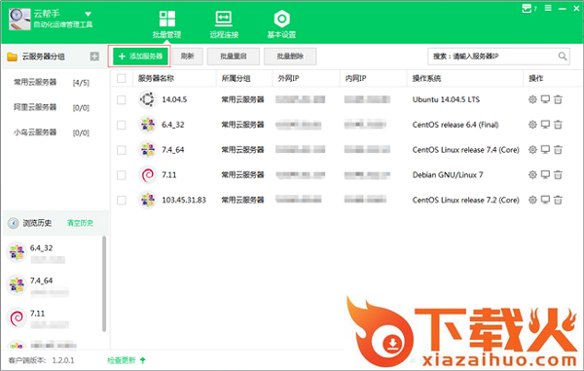The height and width of the screenshot is (371, 584).
Task: Click the 批量重启 button
Action: coord(234,56)
